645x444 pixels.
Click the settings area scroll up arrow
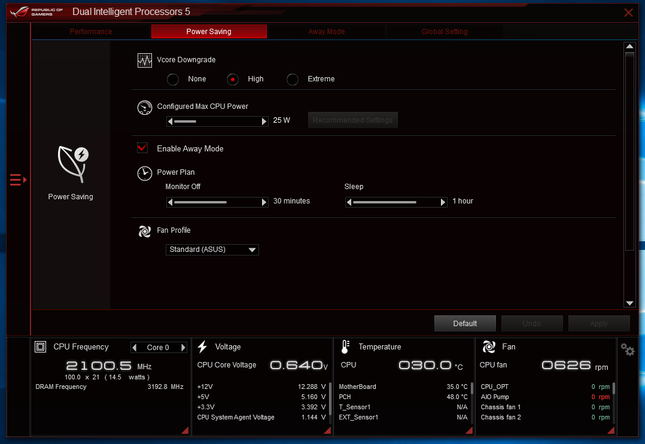(629, 46)
